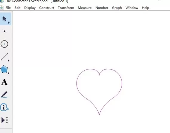Open the Edit menu
170x133 pixels.
click(17, 8)
